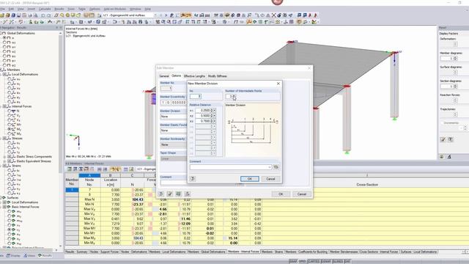Click the icon button beside the Comment box
This screenshot has height=264, width=469.
pos(276,167)
